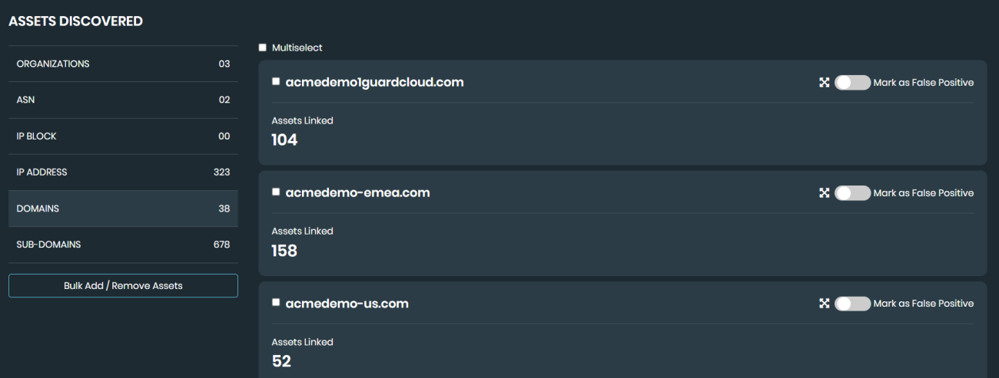999x378 pixels.
Task: Expand the acmedemo-us.com card icon
Action: tap(824, 304)
